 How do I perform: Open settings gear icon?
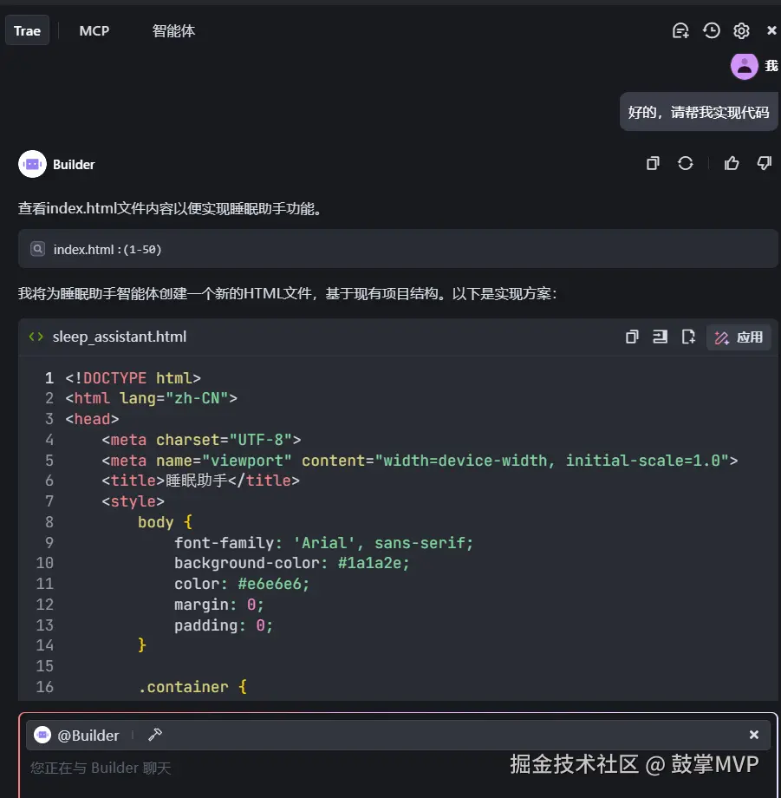pos(741,30)
